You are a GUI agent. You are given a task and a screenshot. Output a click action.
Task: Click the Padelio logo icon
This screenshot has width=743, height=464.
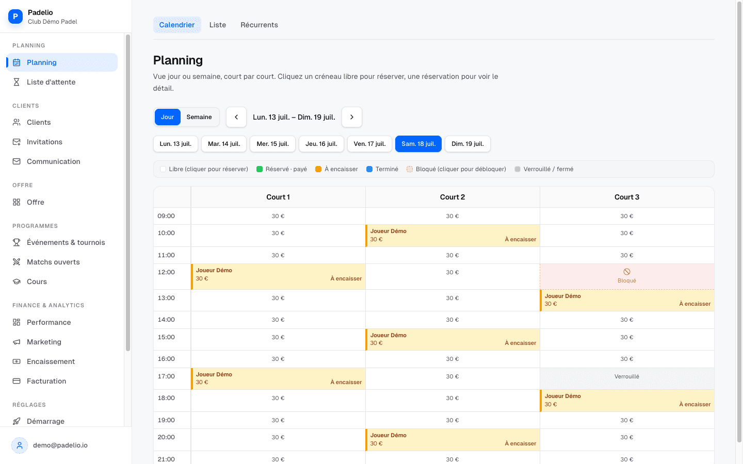pyautogui.click(x=15, y=16)
